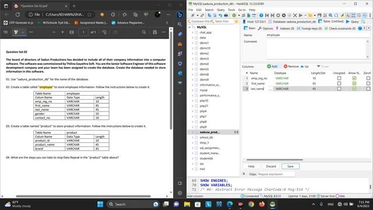Toggle Allow NULL checkbox for first_name
The image size is (373, 210).
click(x=354, y=83)
